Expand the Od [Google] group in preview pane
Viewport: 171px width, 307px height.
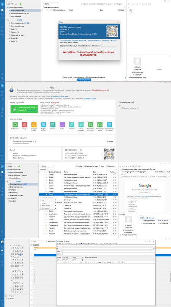(139, 218)
